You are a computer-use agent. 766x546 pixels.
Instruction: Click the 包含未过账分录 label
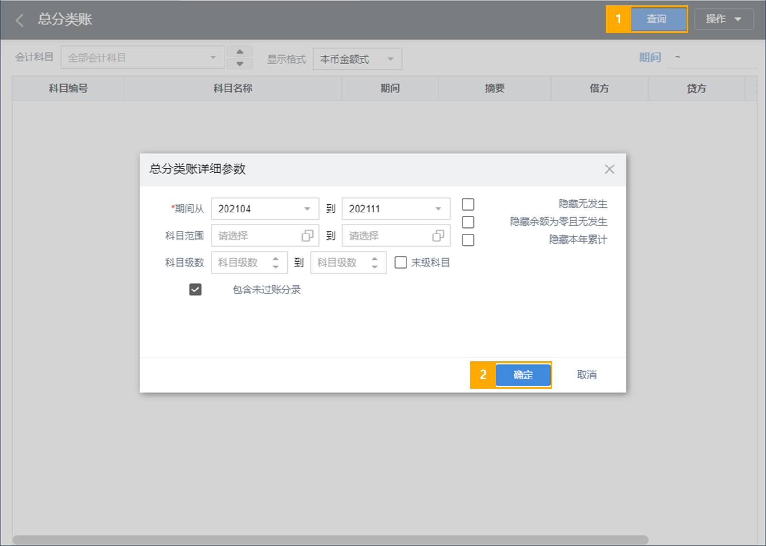(x=267, y=290)
